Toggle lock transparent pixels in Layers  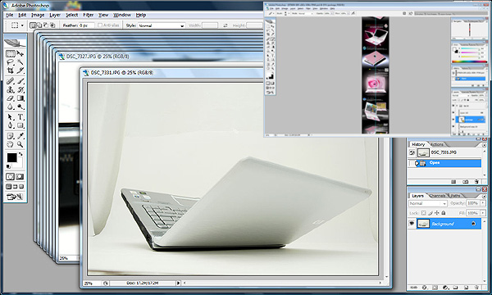click(x=423, y=213)
